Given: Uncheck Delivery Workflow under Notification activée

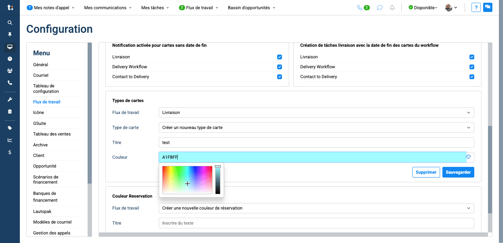Looking at the screenshot, I should (x=280, y=67).
